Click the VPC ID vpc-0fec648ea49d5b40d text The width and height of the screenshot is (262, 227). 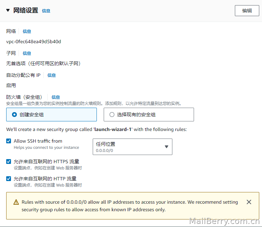34,41
